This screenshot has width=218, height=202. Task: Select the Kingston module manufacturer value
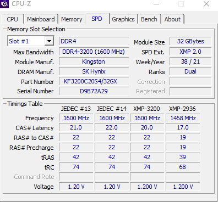click(x=94, y=61)
